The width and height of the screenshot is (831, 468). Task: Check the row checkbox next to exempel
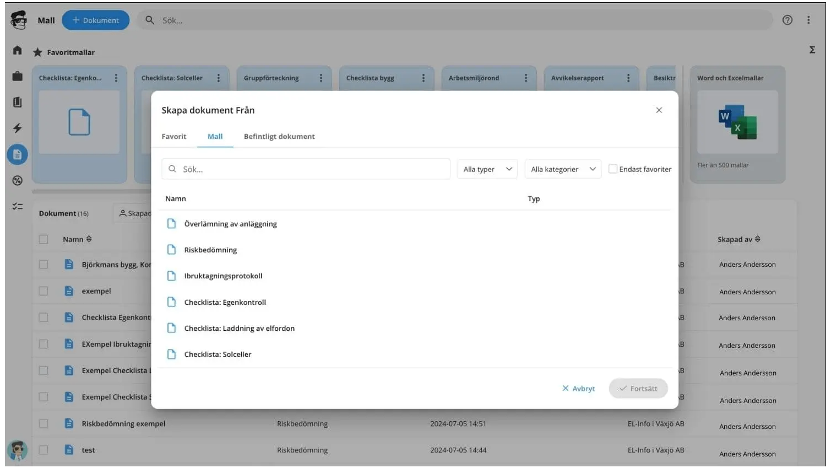44,291
